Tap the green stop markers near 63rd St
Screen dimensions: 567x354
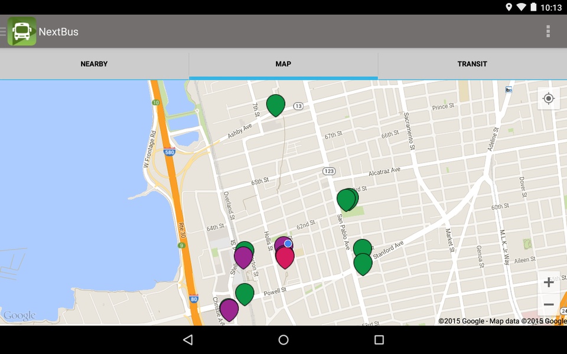coord(347,199)
